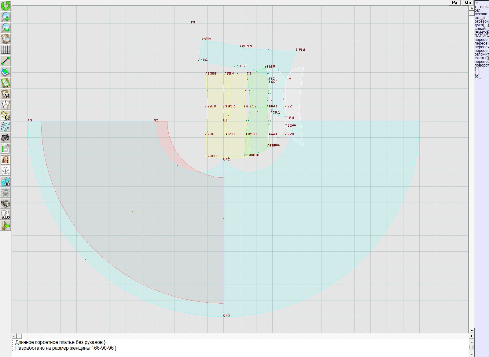The image size is (489, 357).
Task: Click the camera snapshot icon
Action: [6, 138]
